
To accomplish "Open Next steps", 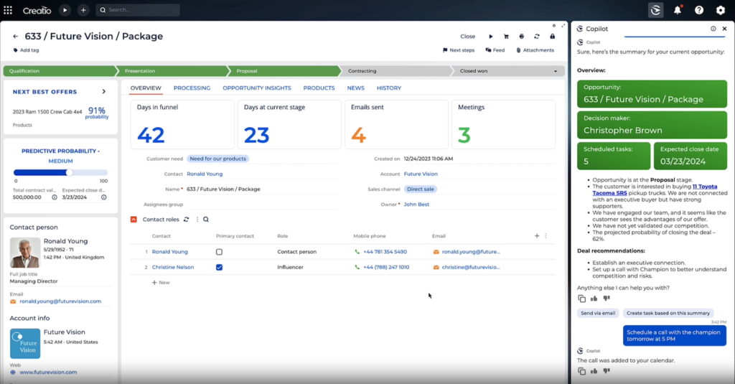I will coord(459,50).
